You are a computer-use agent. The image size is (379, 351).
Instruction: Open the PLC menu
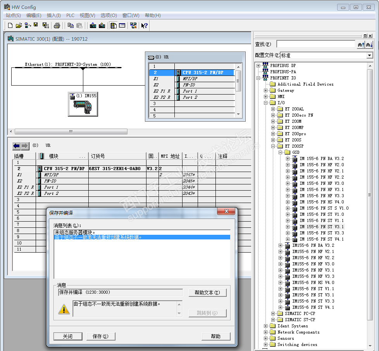(x=70, y=15)
